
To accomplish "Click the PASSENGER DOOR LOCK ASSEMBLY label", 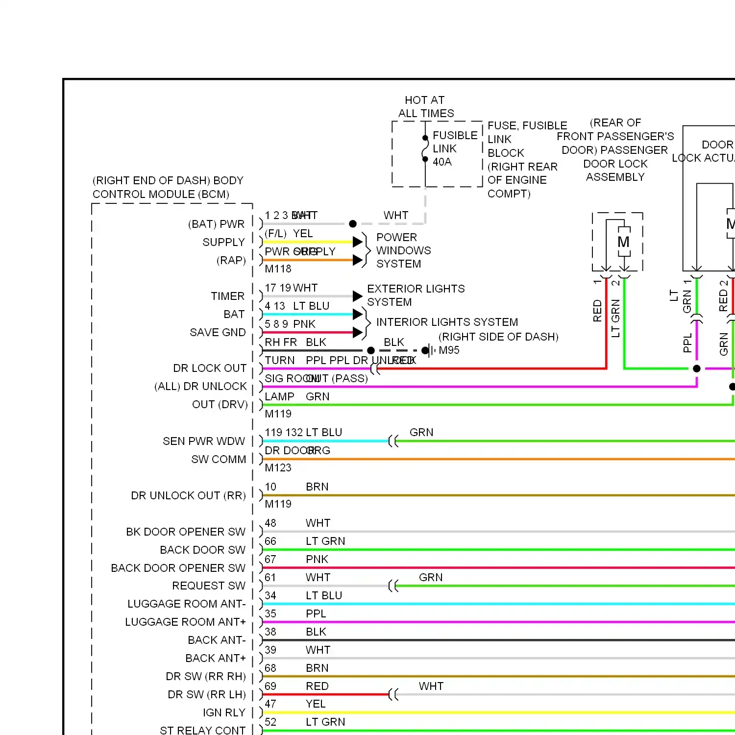I will (615, 149).
